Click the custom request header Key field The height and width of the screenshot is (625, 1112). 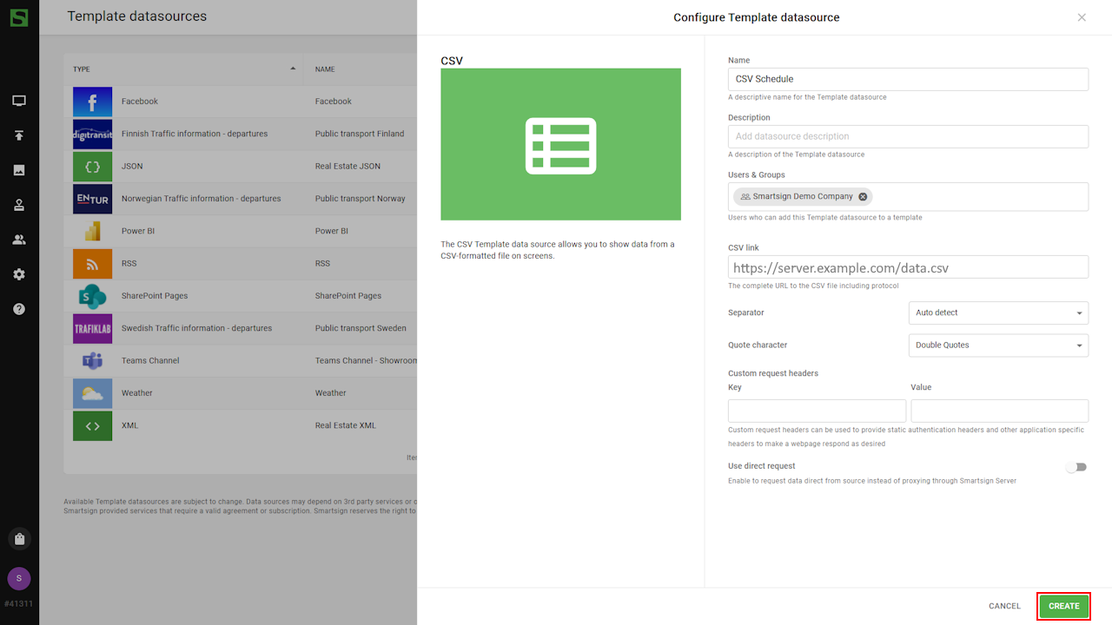pyautogui.click(x=817, y=411)
